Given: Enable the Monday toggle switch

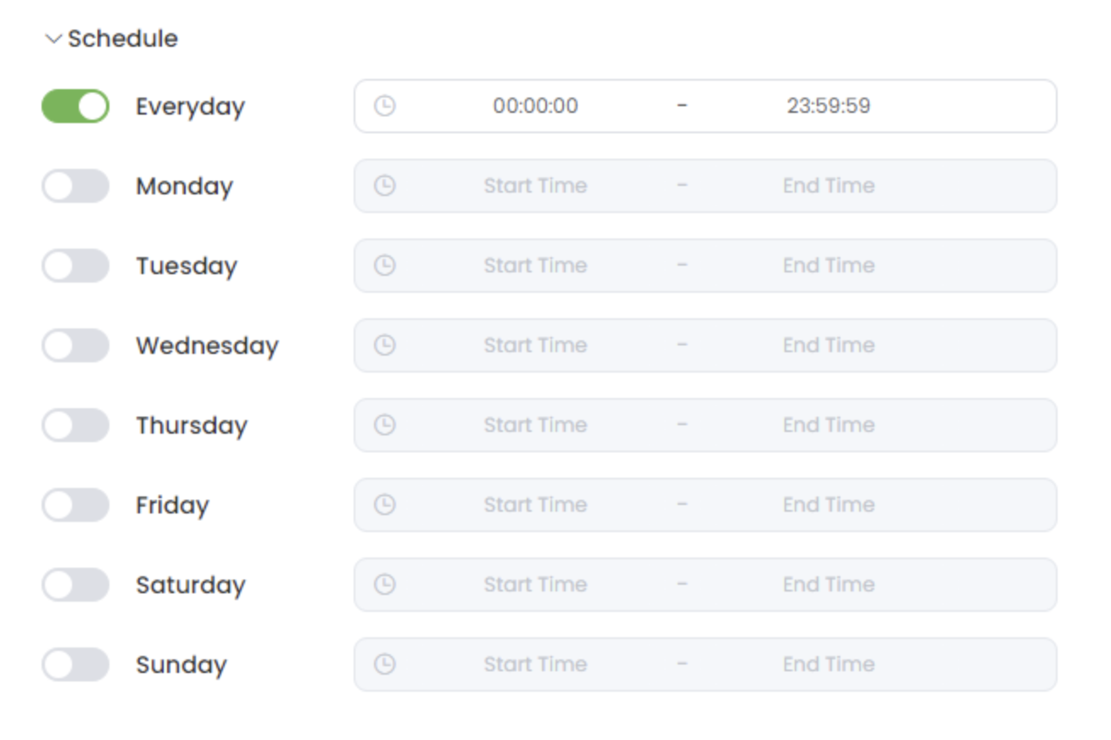Looking at the screenshot, I should point(75,186).
